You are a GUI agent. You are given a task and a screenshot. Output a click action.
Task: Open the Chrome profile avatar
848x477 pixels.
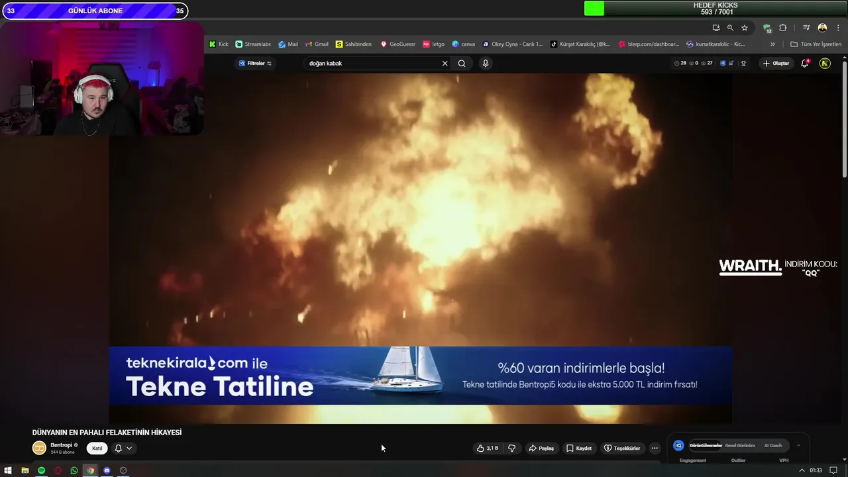coord(822,28)
